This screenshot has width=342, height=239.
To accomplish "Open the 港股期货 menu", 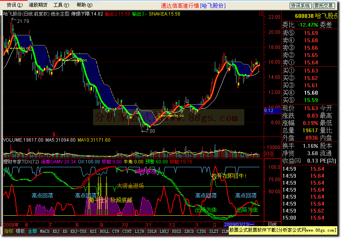I will tap(38, 5).
